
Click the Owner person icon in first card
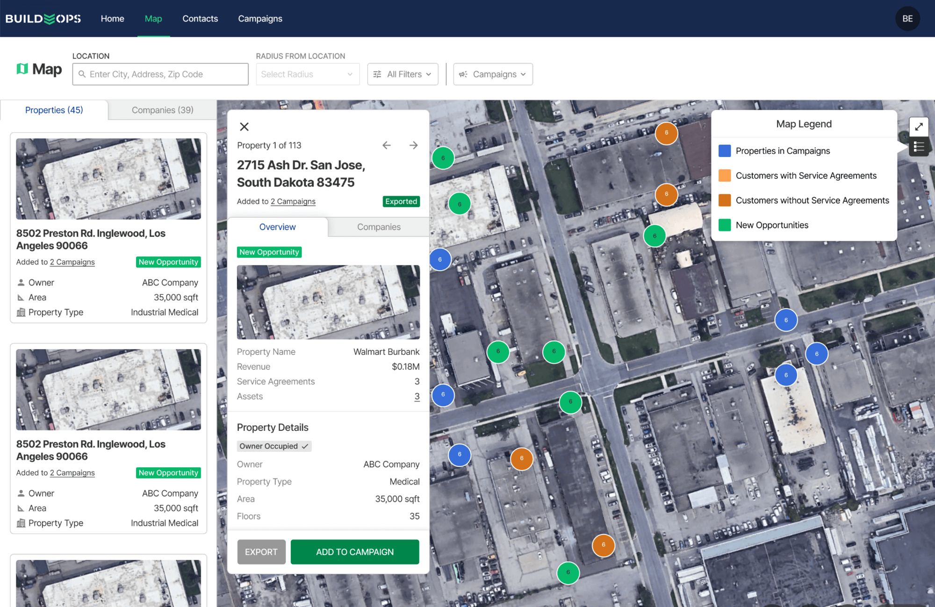(x=21, y=283)
